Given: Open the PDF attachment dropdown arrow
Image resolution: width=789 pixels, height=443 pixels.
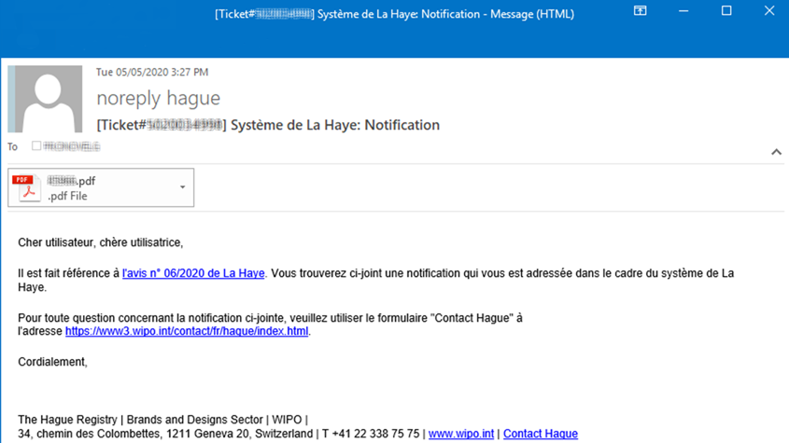Looking at the screenshot, I should click(182, 187).
